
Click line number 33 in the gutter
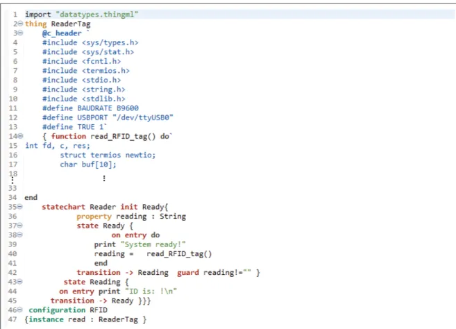pos(12,188)
